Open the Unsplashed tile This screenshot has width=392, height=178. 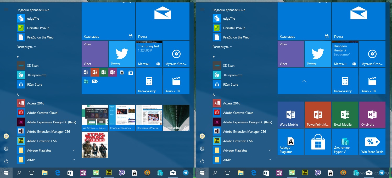(x=176, y=118)
